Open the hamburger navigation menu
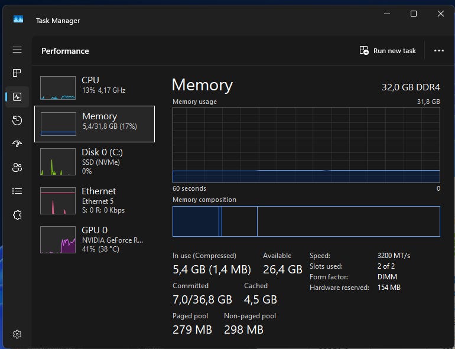455x349 pixels. click(17, 50)
